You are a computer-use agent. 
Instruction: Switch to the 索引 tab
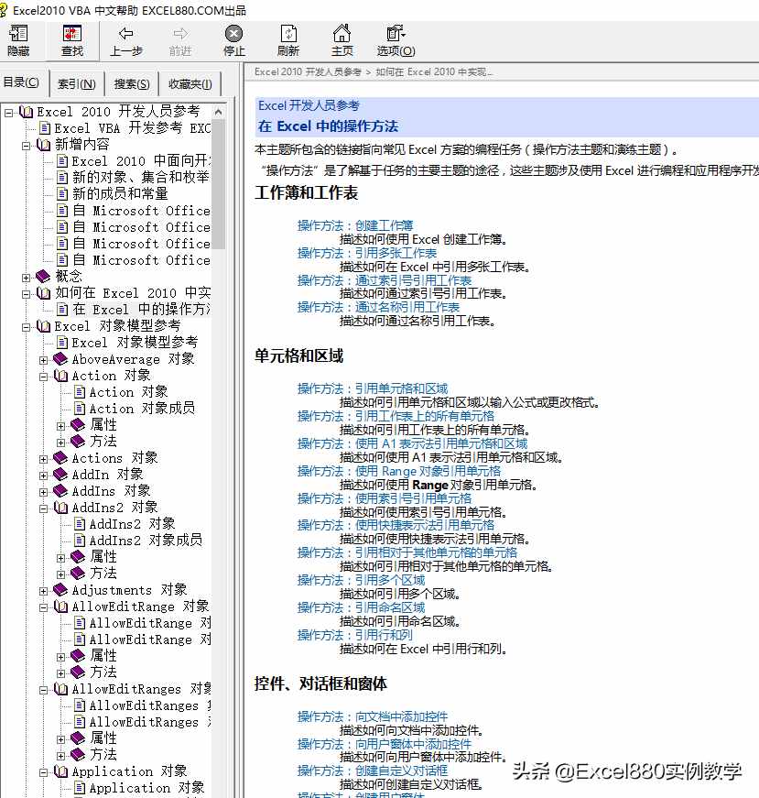tap(77, 84)
